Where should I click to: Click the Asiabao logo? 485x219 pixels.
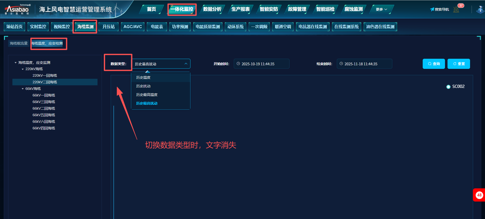coord(17,10)
